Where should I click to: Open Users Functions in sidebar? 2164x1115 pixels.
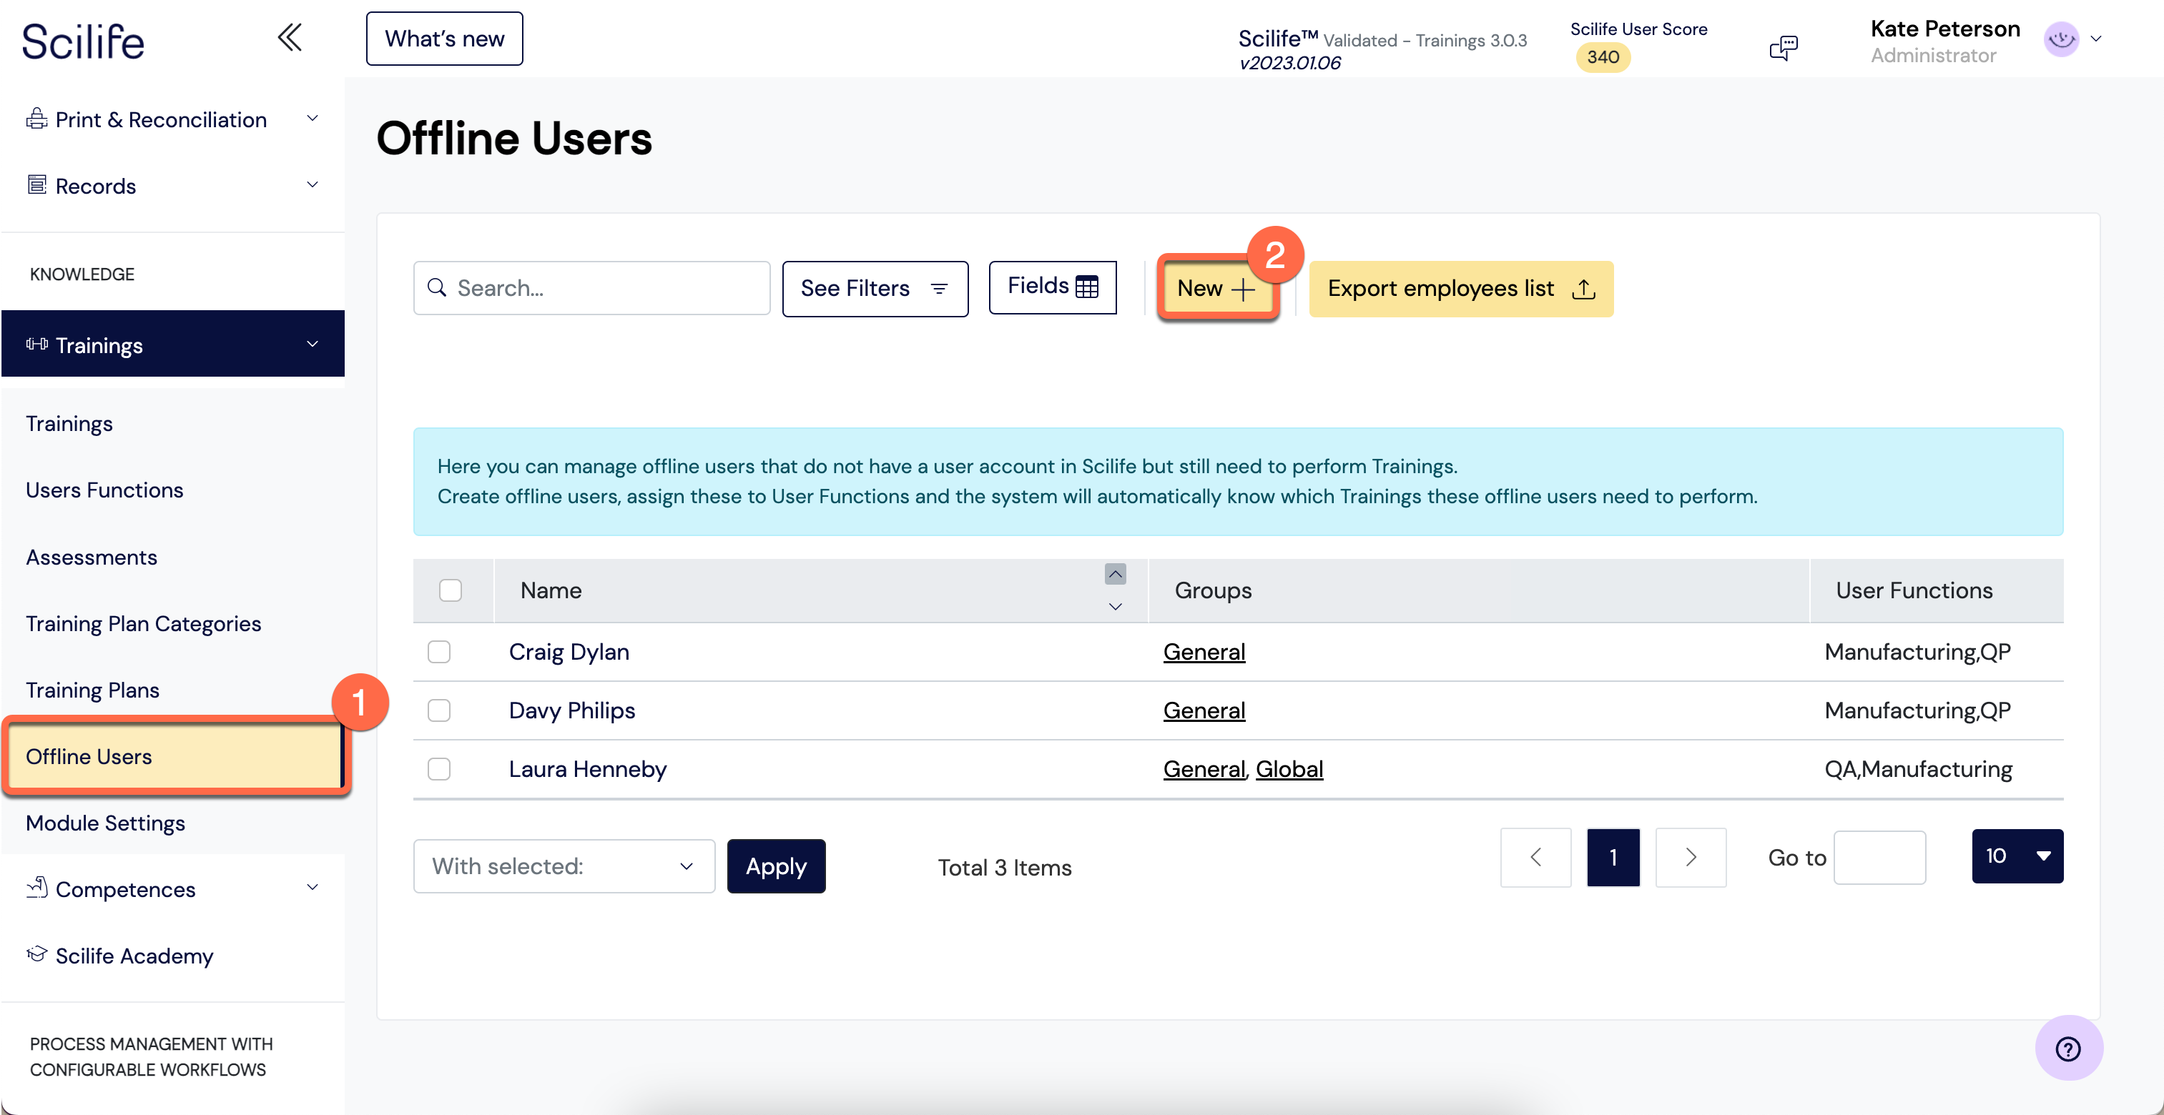(104, 490)
